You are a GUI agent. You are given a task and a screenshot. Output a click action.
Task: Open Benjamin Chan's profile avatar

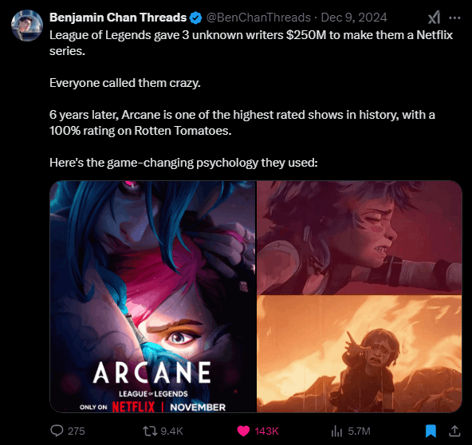(27, 26)
